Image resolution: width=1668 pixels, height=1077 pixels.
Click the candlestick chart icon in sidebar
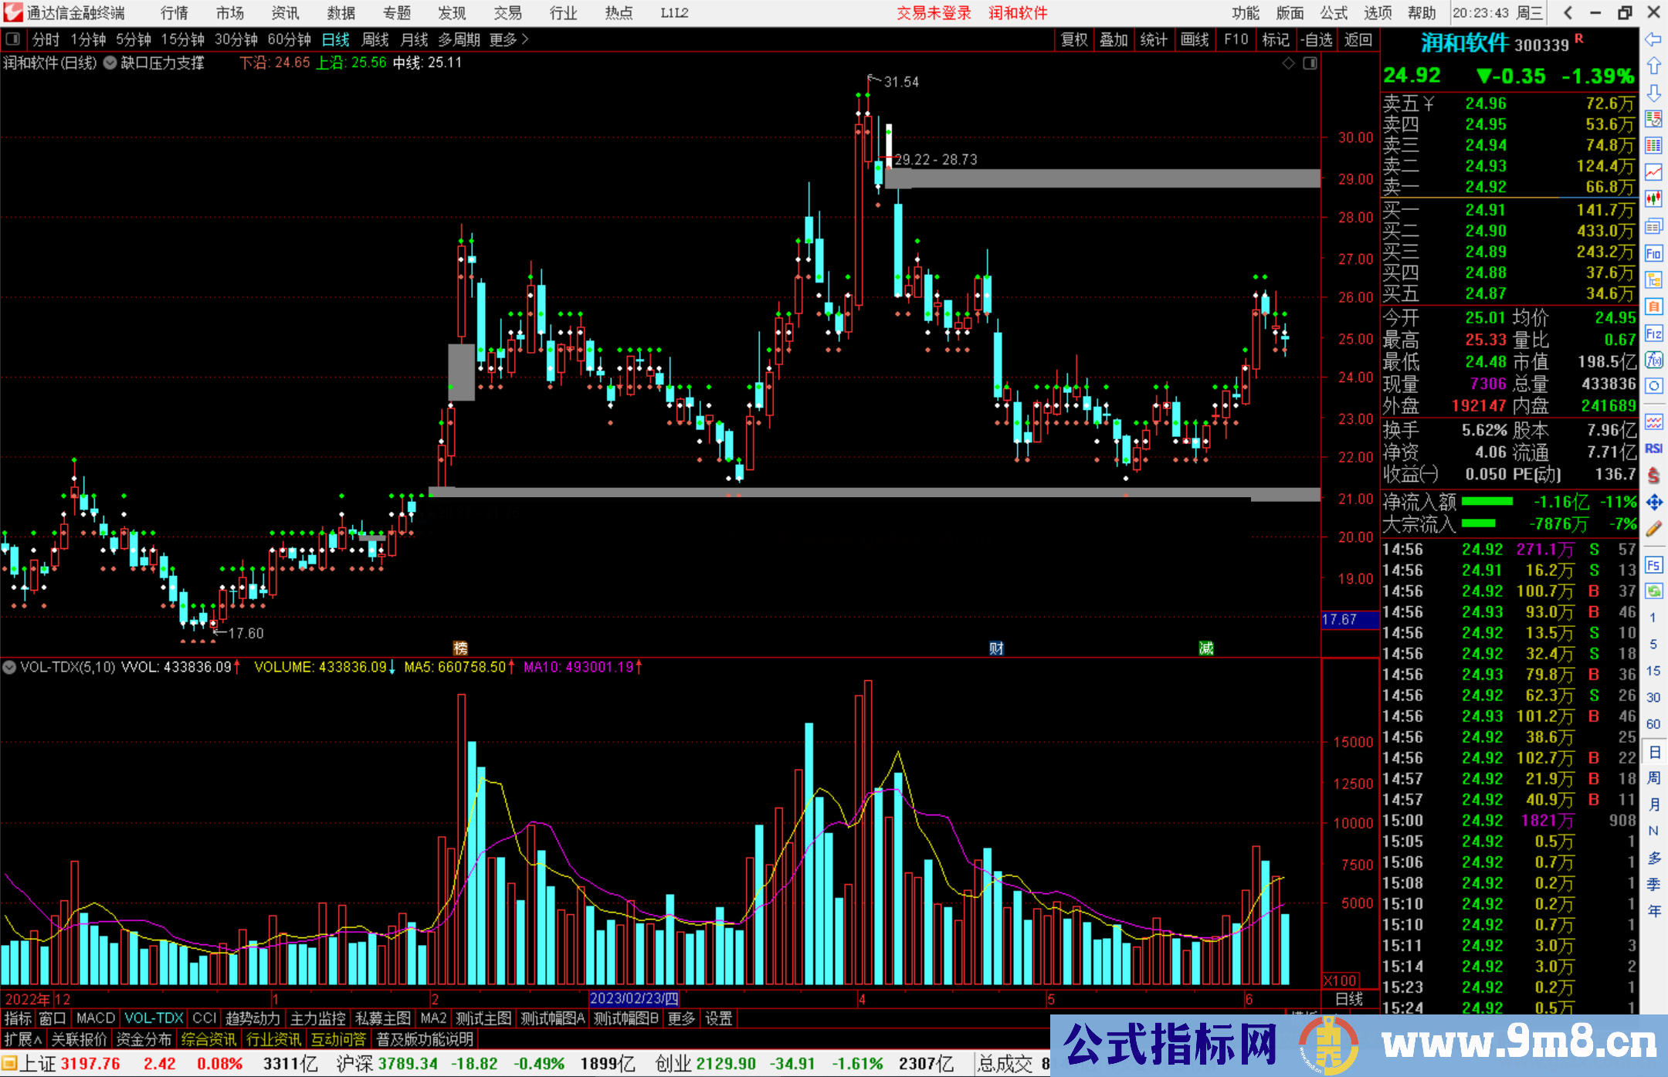1653,199
